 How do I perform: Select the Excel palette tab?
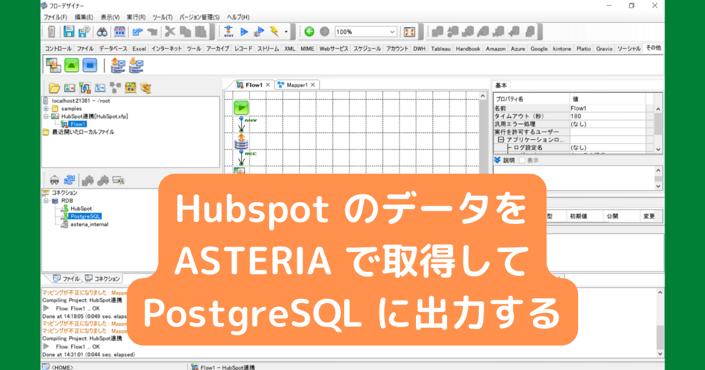(139, 49)
